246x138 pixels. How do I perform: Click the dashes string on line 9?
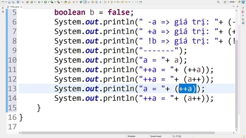pos(159,50)
